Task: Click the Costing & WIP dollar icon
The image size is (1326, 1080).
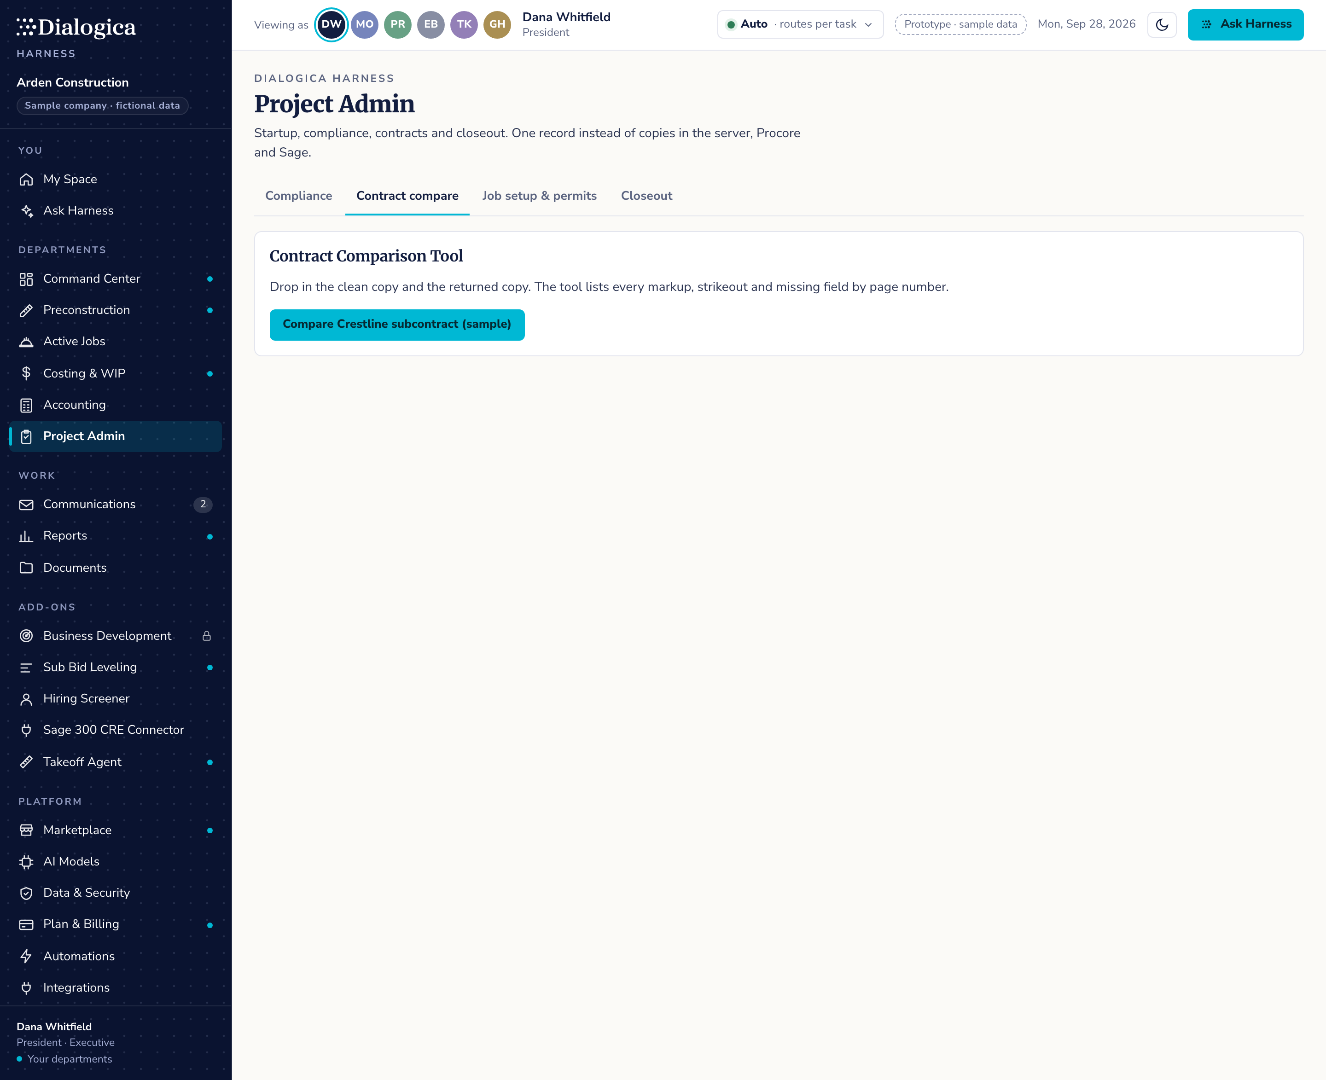Action: [26, 373]
